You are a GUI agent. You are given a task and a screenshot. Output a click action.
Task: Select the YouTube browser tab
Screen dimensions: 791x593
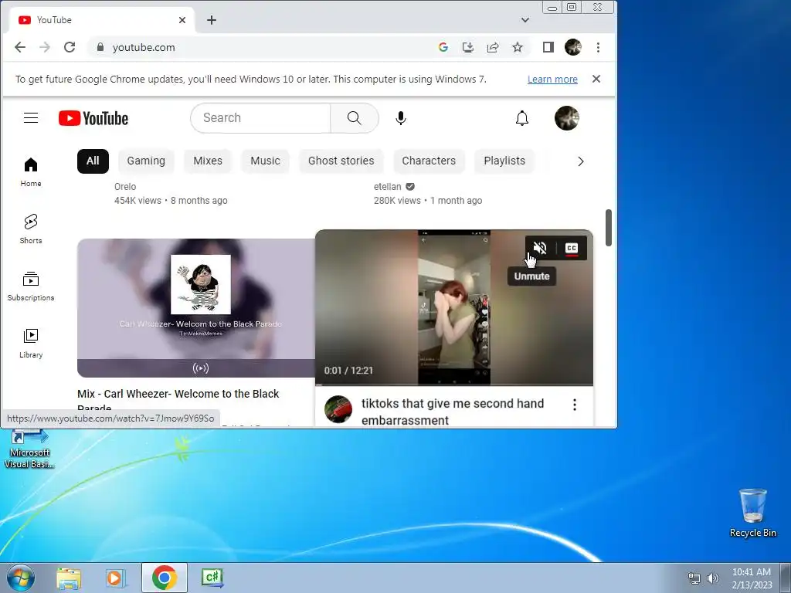point(103,20)
